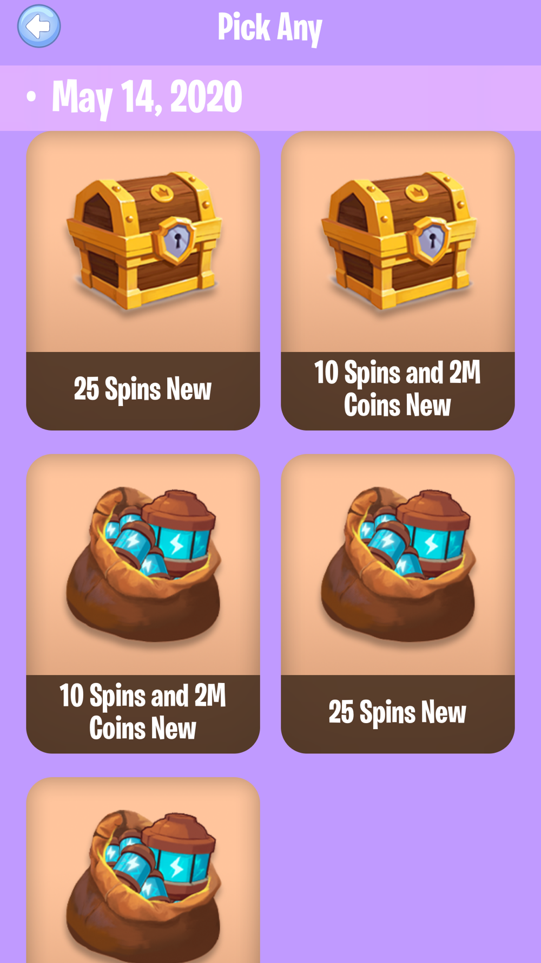This screenshot has height=963, width=541.
Task: Select the '10 Spins and 2M Coins New' label under the sack
Action: 143,712
